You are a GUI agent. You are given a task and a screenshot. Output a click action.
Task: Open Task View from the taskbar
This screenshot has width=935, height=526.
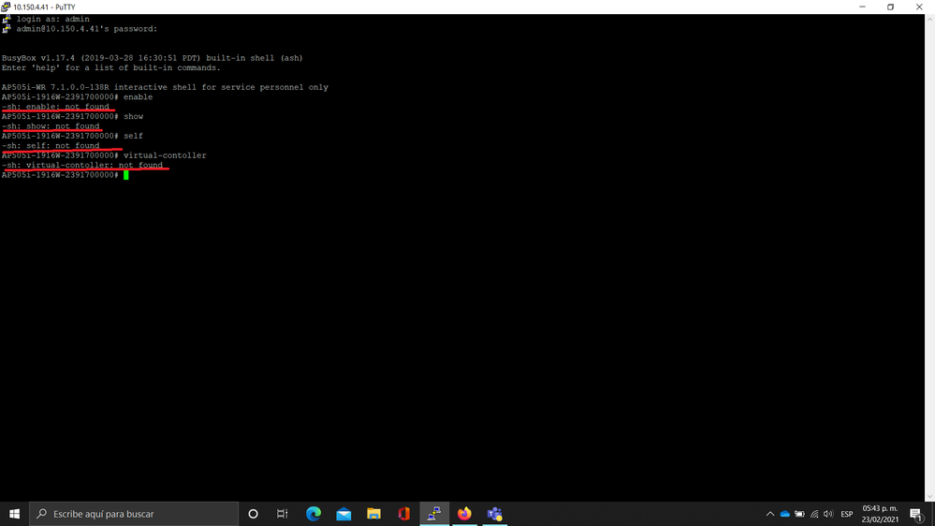pyautogui.click(x=283, y=514)
